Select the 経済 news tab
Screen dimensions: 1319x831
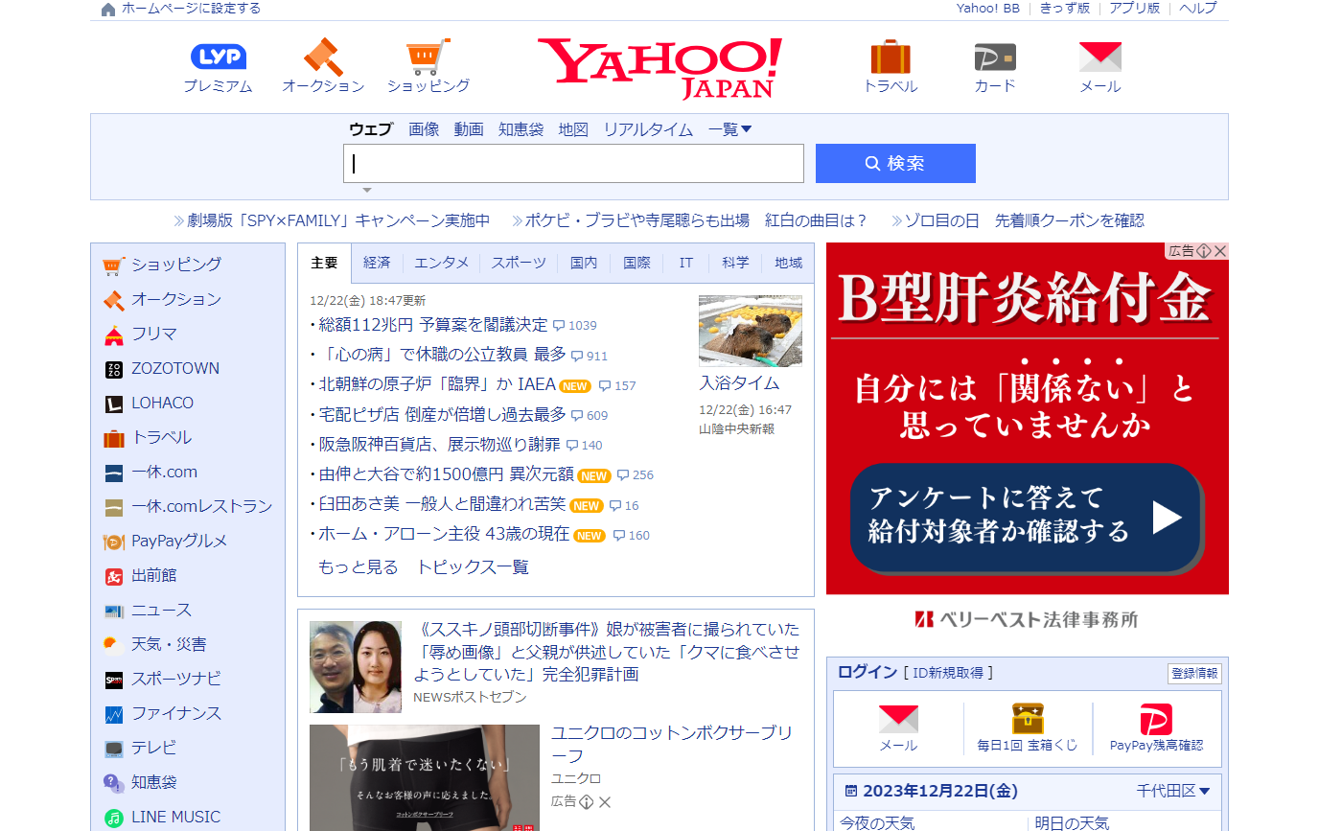coord(377,263)
